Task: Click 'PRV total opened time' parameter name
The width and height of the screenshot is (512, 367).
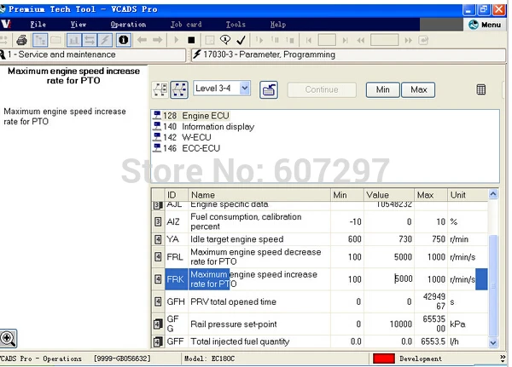Action: 234,301
